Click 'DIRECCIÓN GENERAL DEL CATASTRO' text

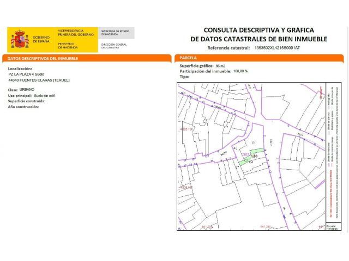coord(114,46)
